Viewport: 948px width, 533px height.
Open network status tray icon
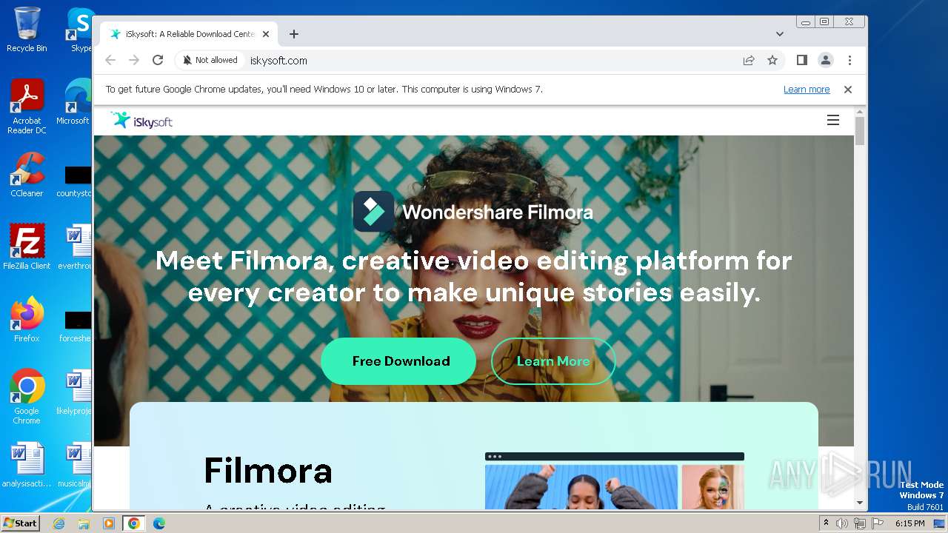tap(859, 523)
